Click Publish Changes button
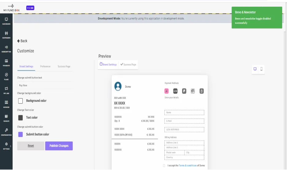The height and width of the screenshot is (170, 287). [x=59, y=146]
